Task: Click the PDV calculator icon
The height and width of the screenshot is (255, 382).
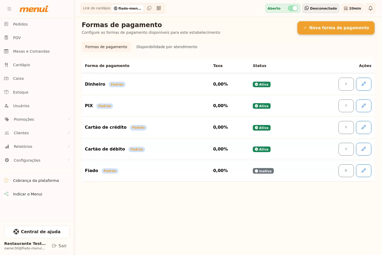Action: coord(6,38)
